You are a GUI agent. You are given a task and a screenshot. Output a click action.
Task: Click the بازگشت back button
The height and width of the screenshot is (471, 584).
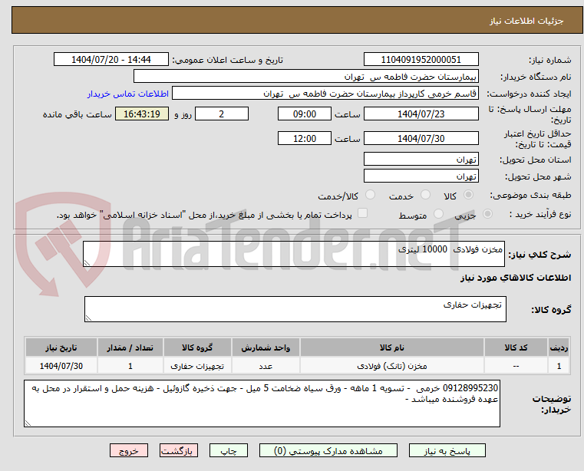tap(179, 450)
